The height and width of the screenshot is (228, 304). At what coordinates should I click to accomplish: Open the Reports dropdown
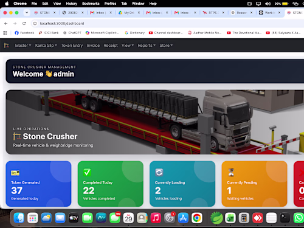(x=147, y=46)
